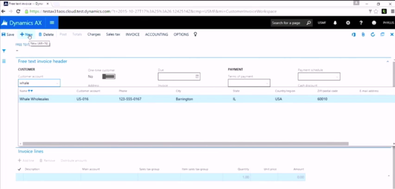395x189 pixels.
Task: Click the Totals button
Action: click(77, 34)
